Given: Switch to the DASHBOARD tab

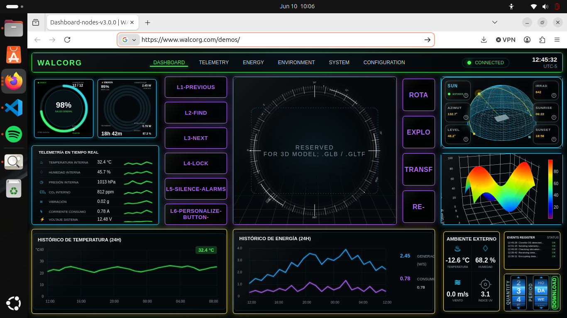Looking at the screenshot, I should (169, 63).
